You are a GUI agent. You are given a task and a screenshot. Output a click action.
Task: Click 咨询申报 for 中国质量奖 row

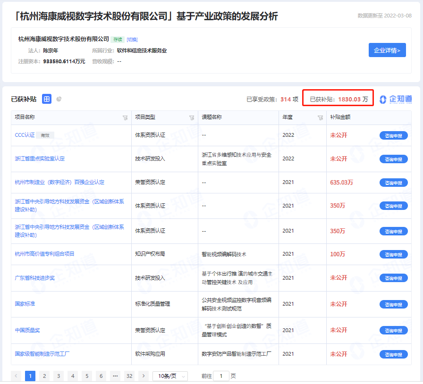point(393,330)
